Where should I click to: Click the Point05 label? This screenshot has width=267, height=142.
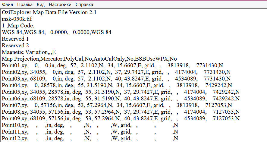tap(11, 92)
